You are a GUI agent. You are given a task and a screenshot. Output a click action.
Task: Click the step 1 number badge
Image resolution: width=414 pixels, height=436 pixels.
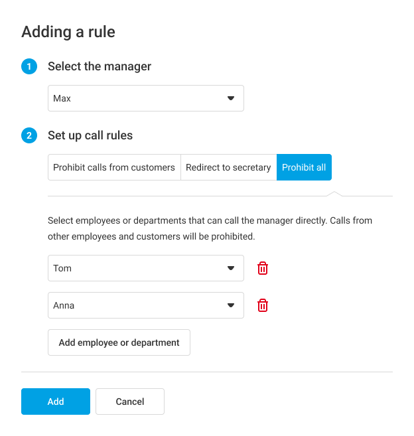click(29, 66)
